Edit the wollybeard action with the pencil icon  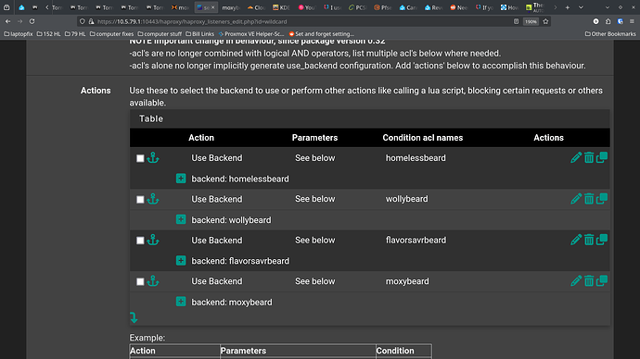click(x=576, y=199)
